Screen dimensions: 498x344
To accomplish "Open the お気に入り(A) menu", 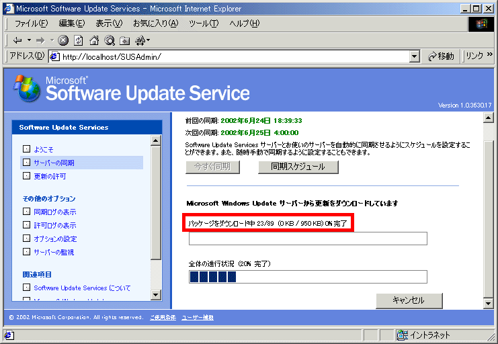I will click(x=156, y=24).
